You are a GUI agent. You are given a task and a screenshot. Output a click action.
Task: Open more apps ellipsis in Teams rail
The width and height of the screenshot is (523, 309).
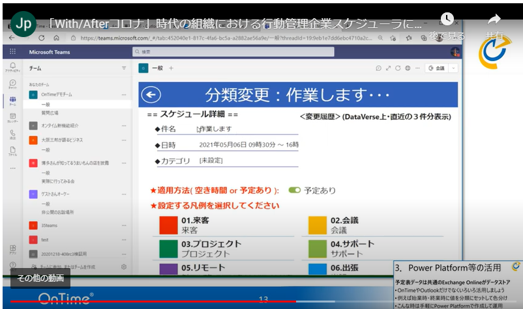[x=12, y=168]
